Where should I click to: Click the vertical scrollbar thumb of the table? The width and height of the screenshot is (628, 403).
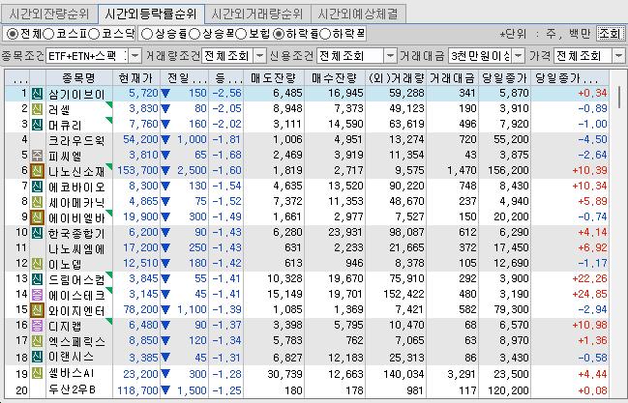point(619,97)
